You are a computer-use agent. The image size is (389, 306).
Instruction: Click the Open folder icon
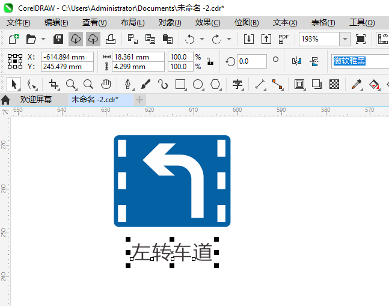coord(31,39)
